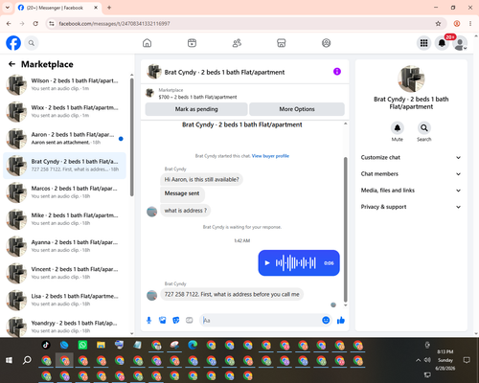Open Marcos conversation
479x383 pixels.
tap(64, 192)
